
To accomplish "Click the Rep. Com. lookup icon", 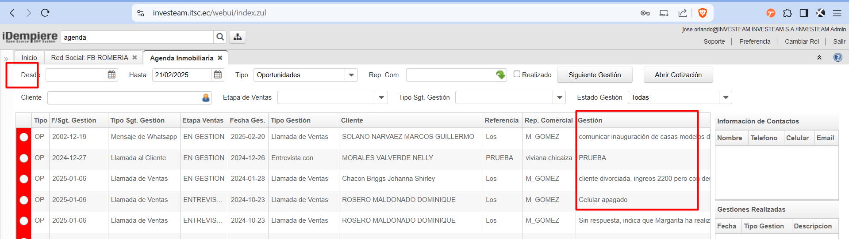I will pyautogui.click(x=500, y=75).
